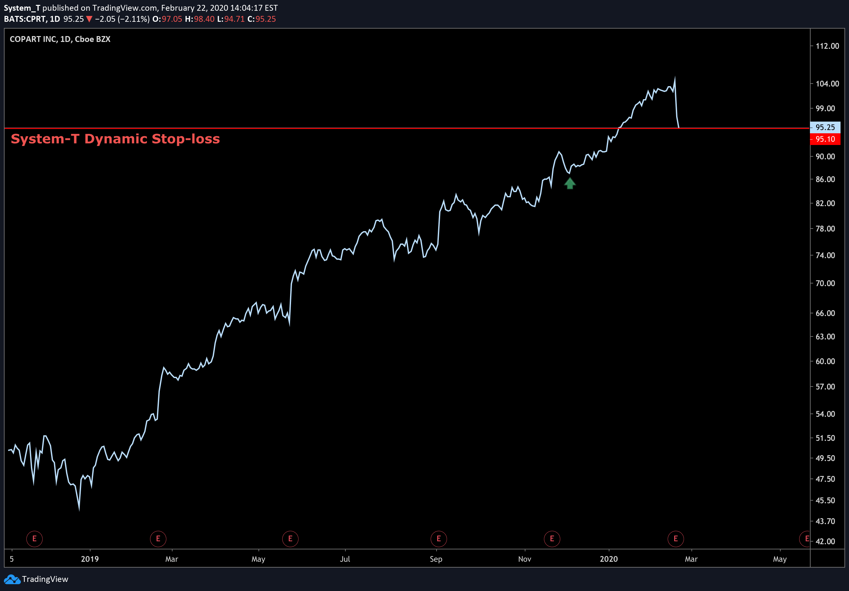Viewport: 849px width, 591px height.
Task: Open the earnings marker just before Mar 2019
Action: pos(158,539)
